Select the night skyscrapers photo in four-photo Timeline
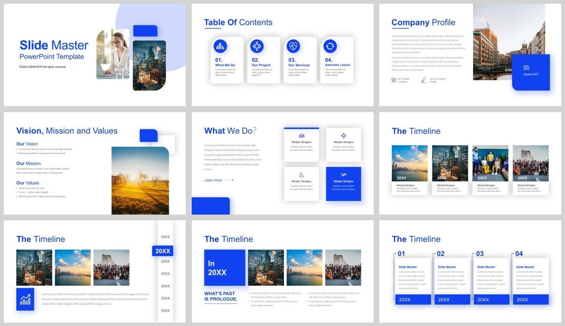The width and height of the screenshot is (565, 326). pyautogui.click(x=450, y=163)
